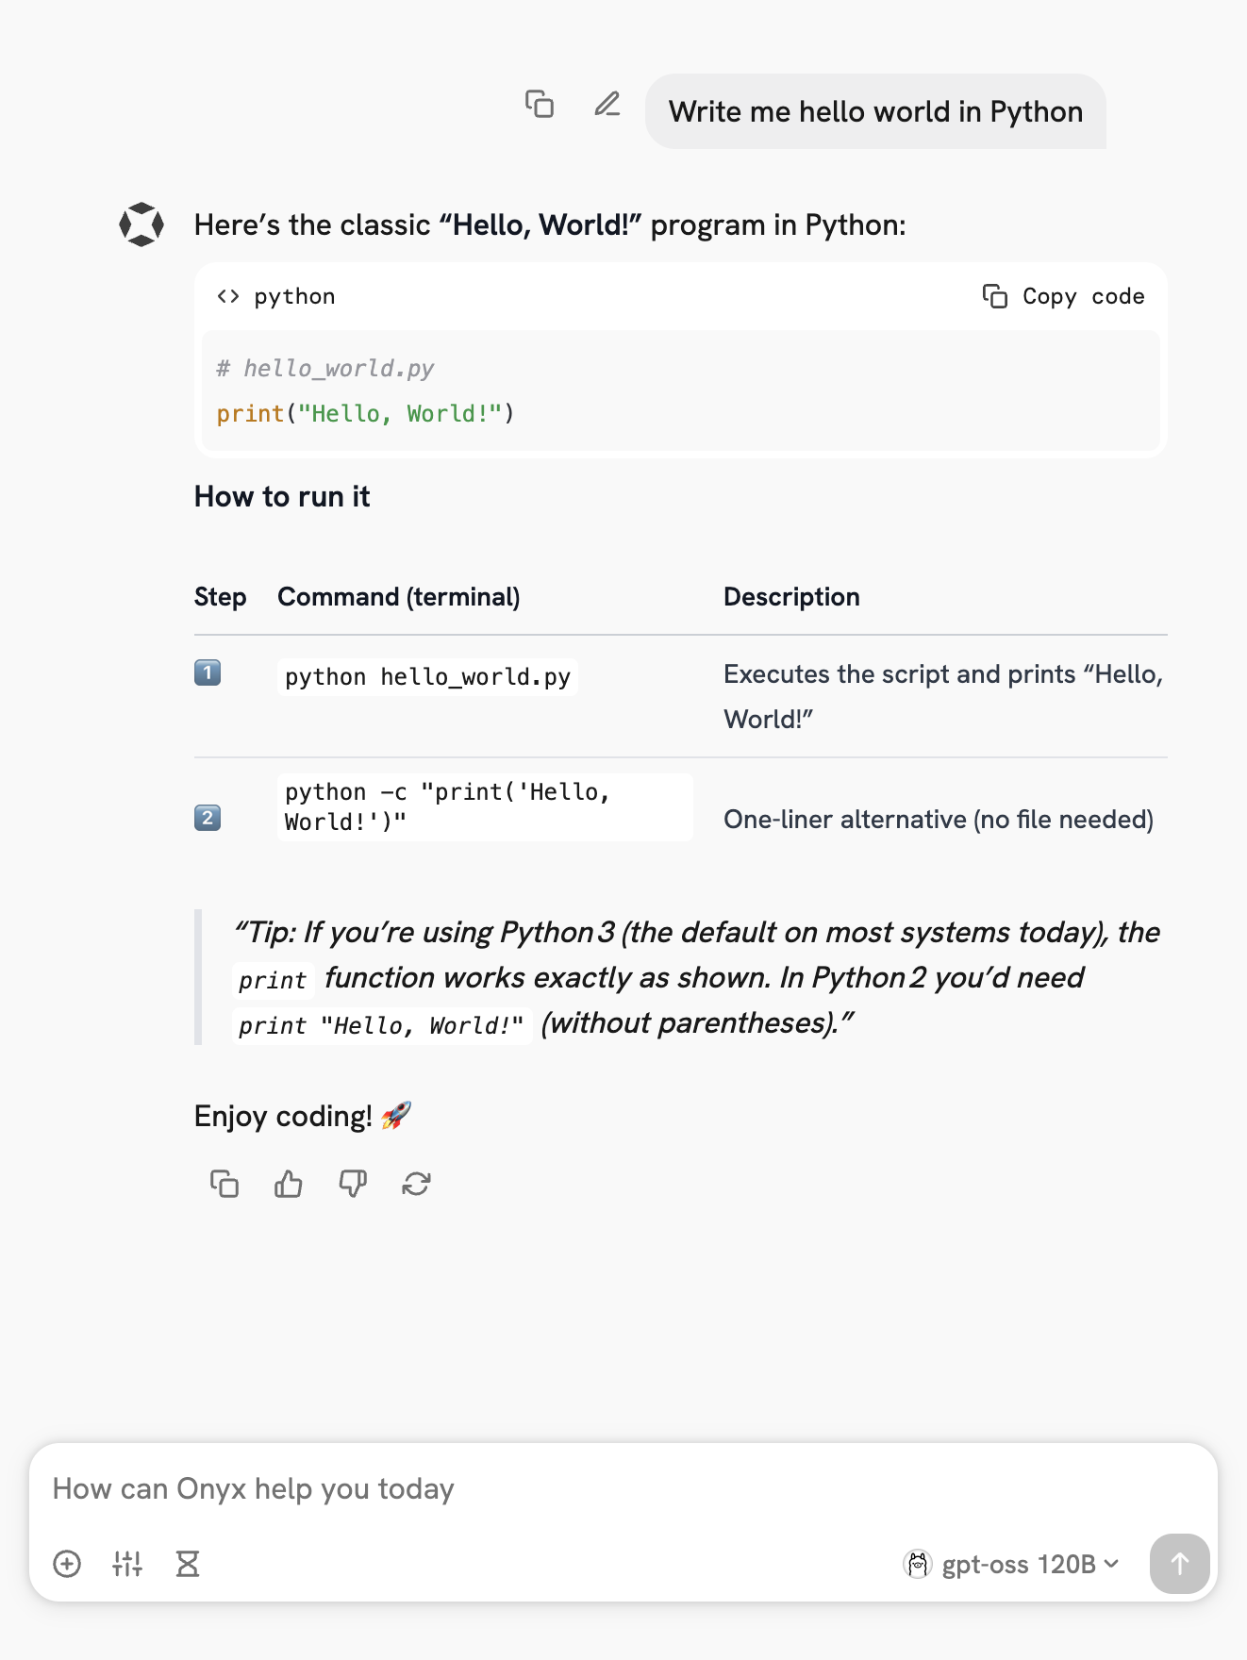The width and height of the screenshot is (1247, 1660).
Task: Copy the assistant response
Action: pyautogui.click(x=224, y=1184)
